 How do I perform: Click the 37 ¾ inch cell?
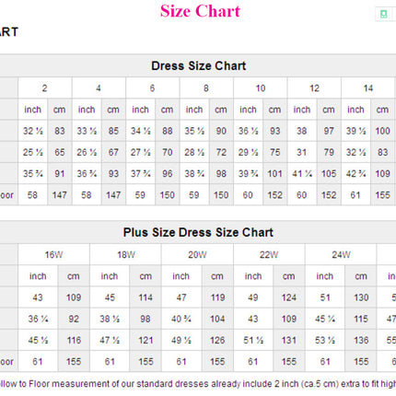pyautogui.click(x=141, y=174)
